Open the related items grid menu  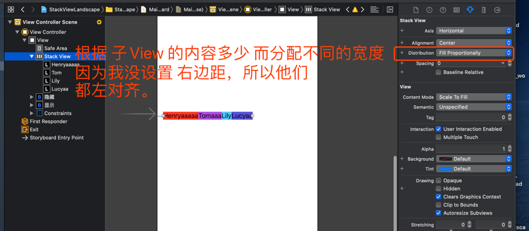[11, 9]
